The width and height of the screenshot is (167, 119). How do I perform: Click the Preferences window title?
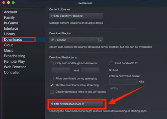coord(85,3)
